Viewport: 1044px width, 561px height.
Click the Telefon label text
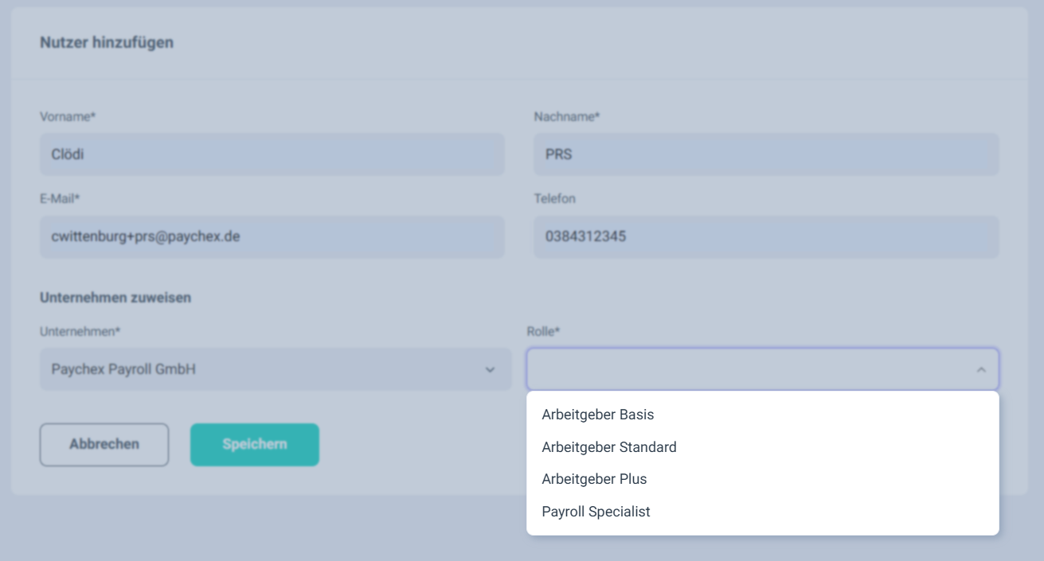(x=554, y=199)
